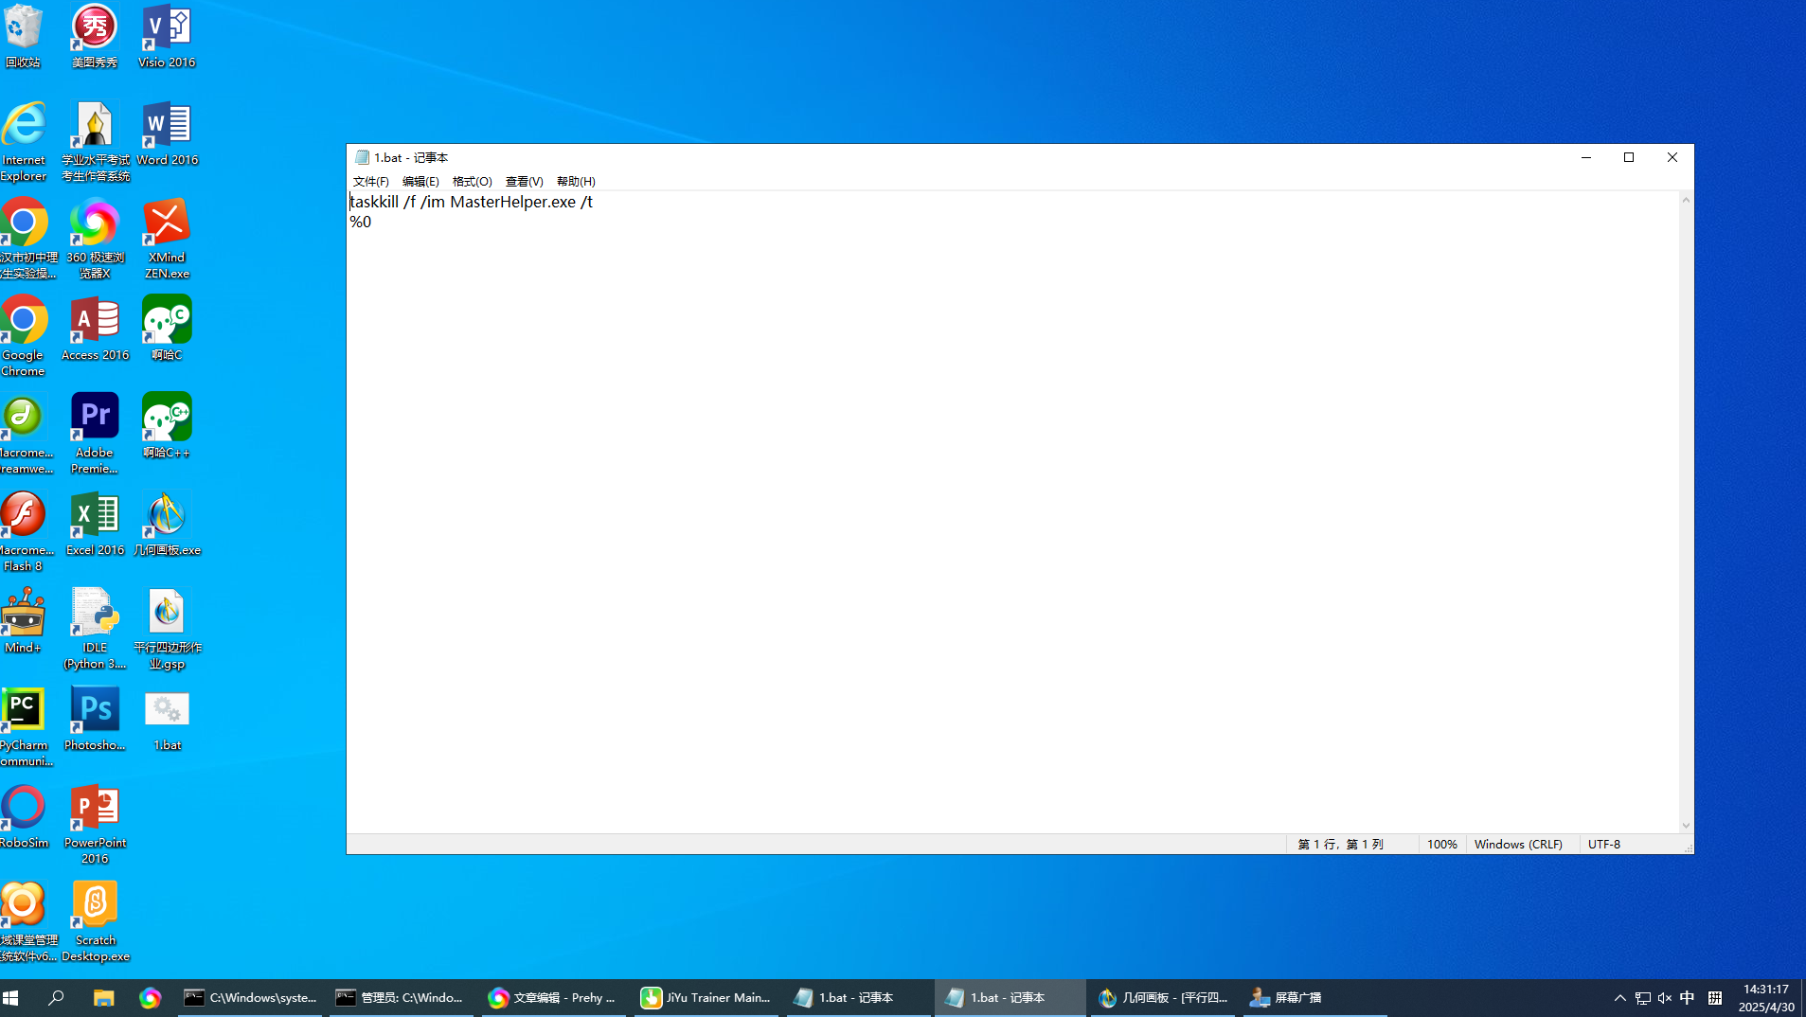Launch RoboSim desktop icon
Image resolution: width=1806 pixels, height=1017 pixels.
24,816
